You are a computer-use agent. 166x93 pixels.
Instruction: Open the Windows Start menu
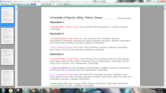point(3,91)
